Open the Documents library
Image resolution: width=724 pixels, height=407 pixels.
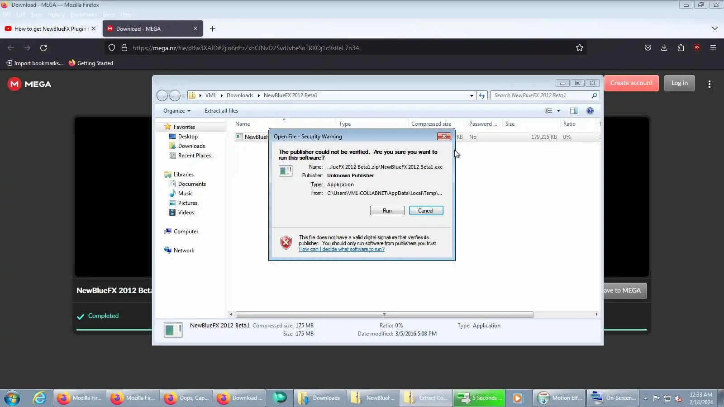tap(192, 184)
